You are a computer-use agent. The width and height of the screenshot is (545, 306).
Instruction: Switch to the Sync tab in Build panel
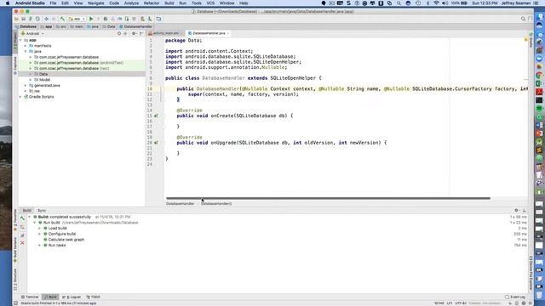pyautogui.click(x=42, y=211)
